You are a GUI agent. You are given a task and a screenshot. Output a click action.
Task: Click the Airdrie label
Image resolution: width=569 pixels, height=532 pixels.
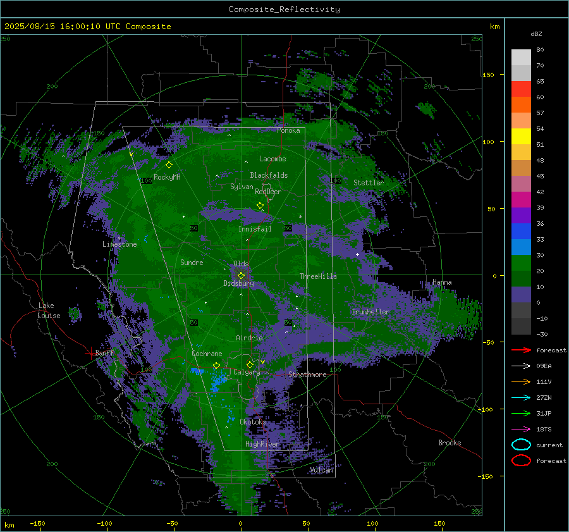click(x=249, y=338)
